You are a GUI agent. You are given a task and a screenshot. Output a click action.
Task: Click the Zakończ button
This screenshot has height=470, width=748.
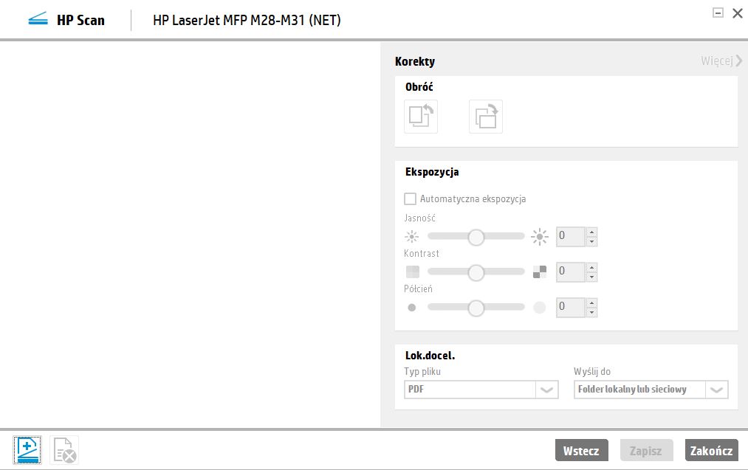(711, 449)
